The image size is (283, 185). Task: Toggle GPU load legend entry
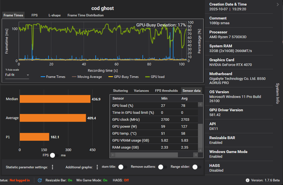click(x=155, y=77)
